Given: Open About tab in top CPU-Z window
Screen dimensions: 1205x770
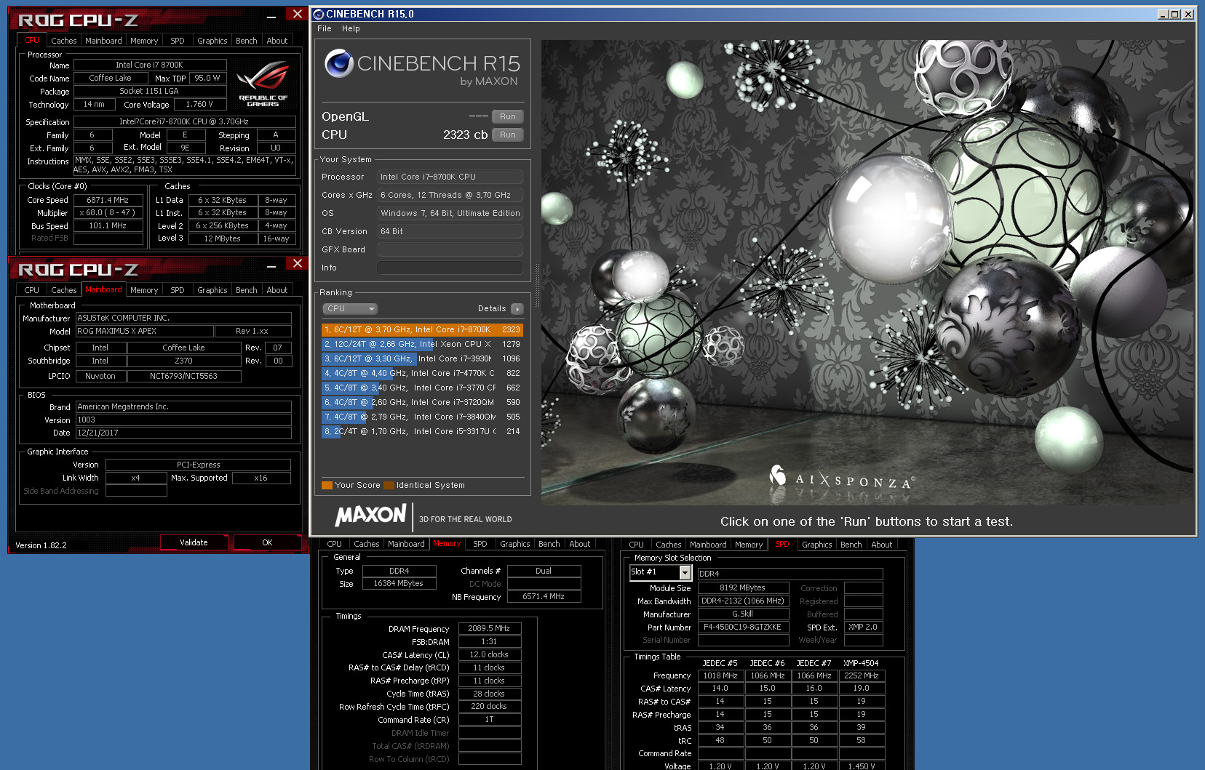Looking at the screenshot, I should point(277,41).
